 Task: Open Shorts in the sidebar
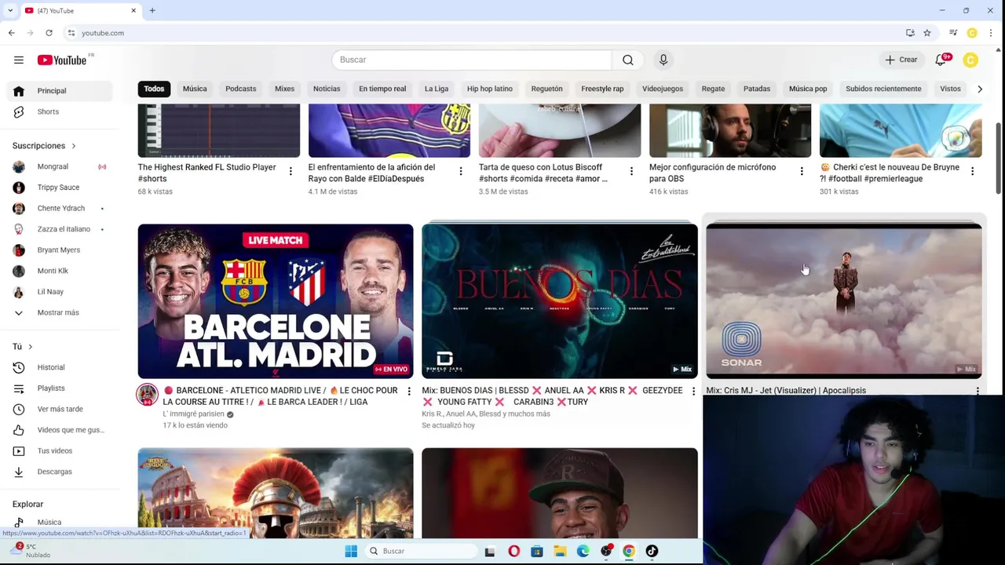click(x=60, y=111)
